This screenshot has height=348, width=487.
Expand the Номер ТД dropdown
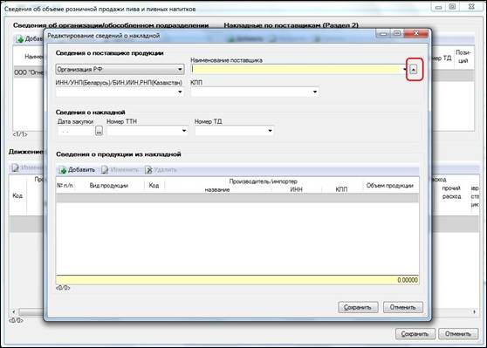pos(270,131)
